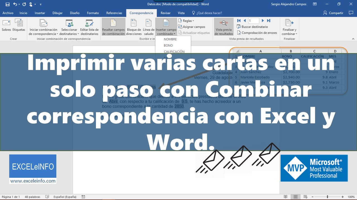The height and width of the screenshot is (200, 357).
Task: Expand Reglas dropdown
Action: 186,21
